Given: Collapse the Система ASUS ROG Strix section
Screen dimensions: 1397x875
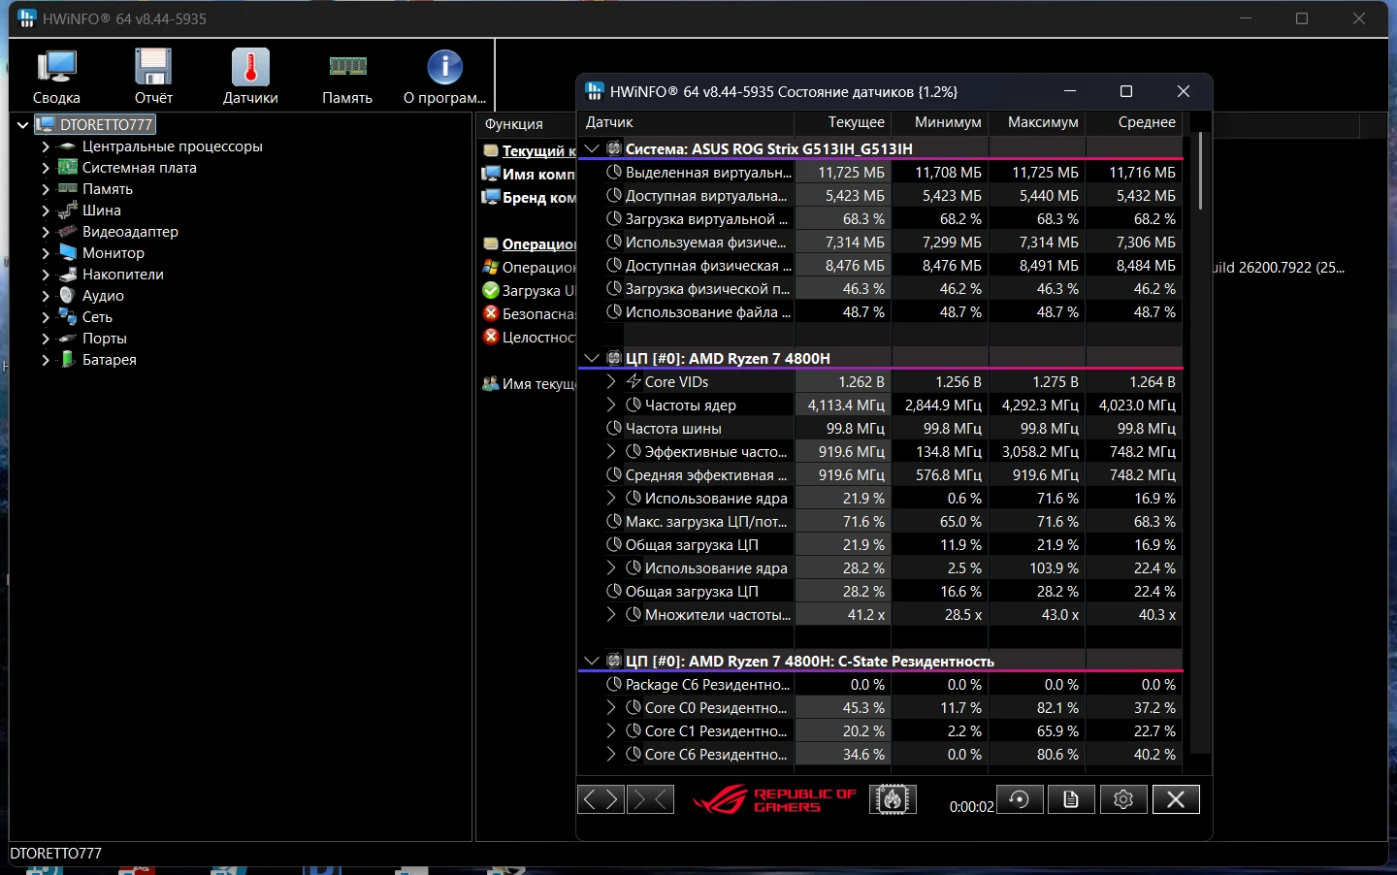Looking at the screenshot, I should click(592, 148).
